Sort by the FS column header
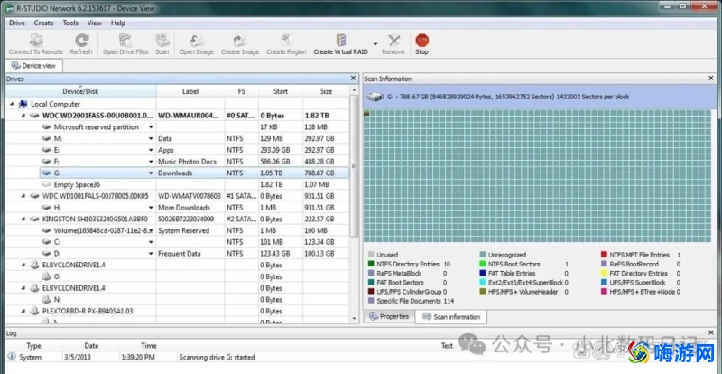The height and width of the screenshot is (374, 722). tap(241, 91)
